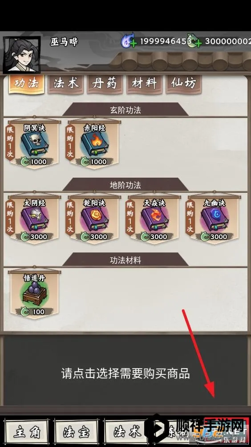Open the player avatar portrait

[22, 54]
